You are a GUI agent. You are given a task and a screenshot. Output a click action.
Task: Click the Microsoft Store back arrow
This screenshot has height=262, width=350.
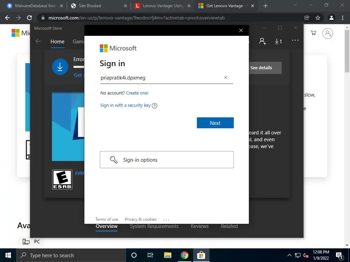38,41
